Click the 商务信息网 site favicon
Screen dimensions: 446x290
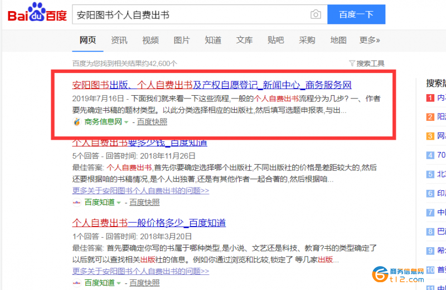coord(77,122)
